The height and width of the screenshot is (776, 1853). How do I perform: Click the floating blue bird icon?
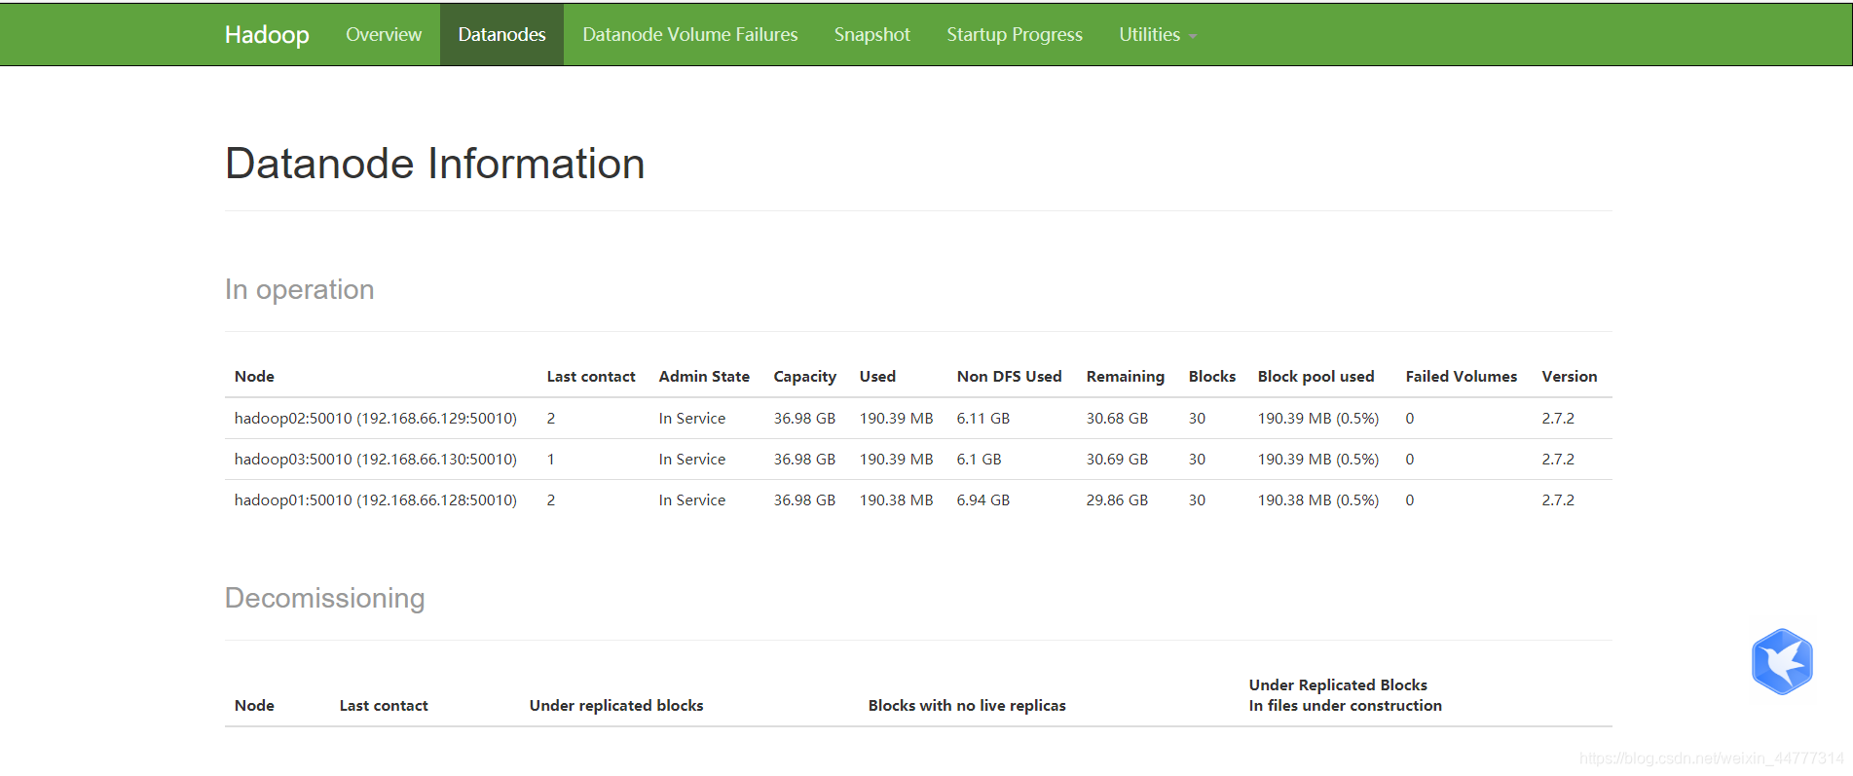(x=1782, y=661)
